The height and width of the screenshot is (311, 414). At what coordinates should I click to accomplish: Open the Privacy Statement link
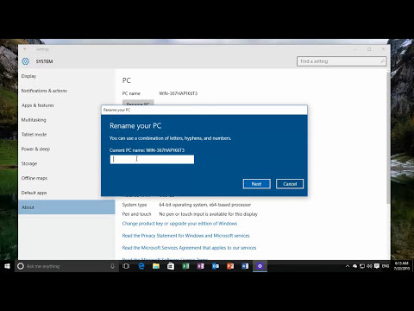tap(185, 236)
